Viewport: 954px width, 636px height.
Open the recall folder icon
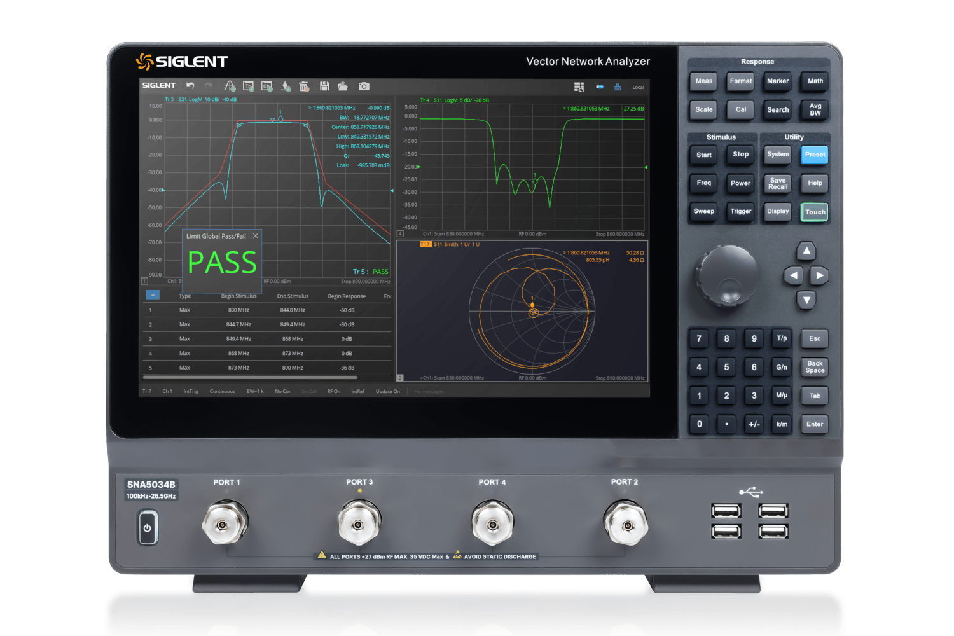343,86
